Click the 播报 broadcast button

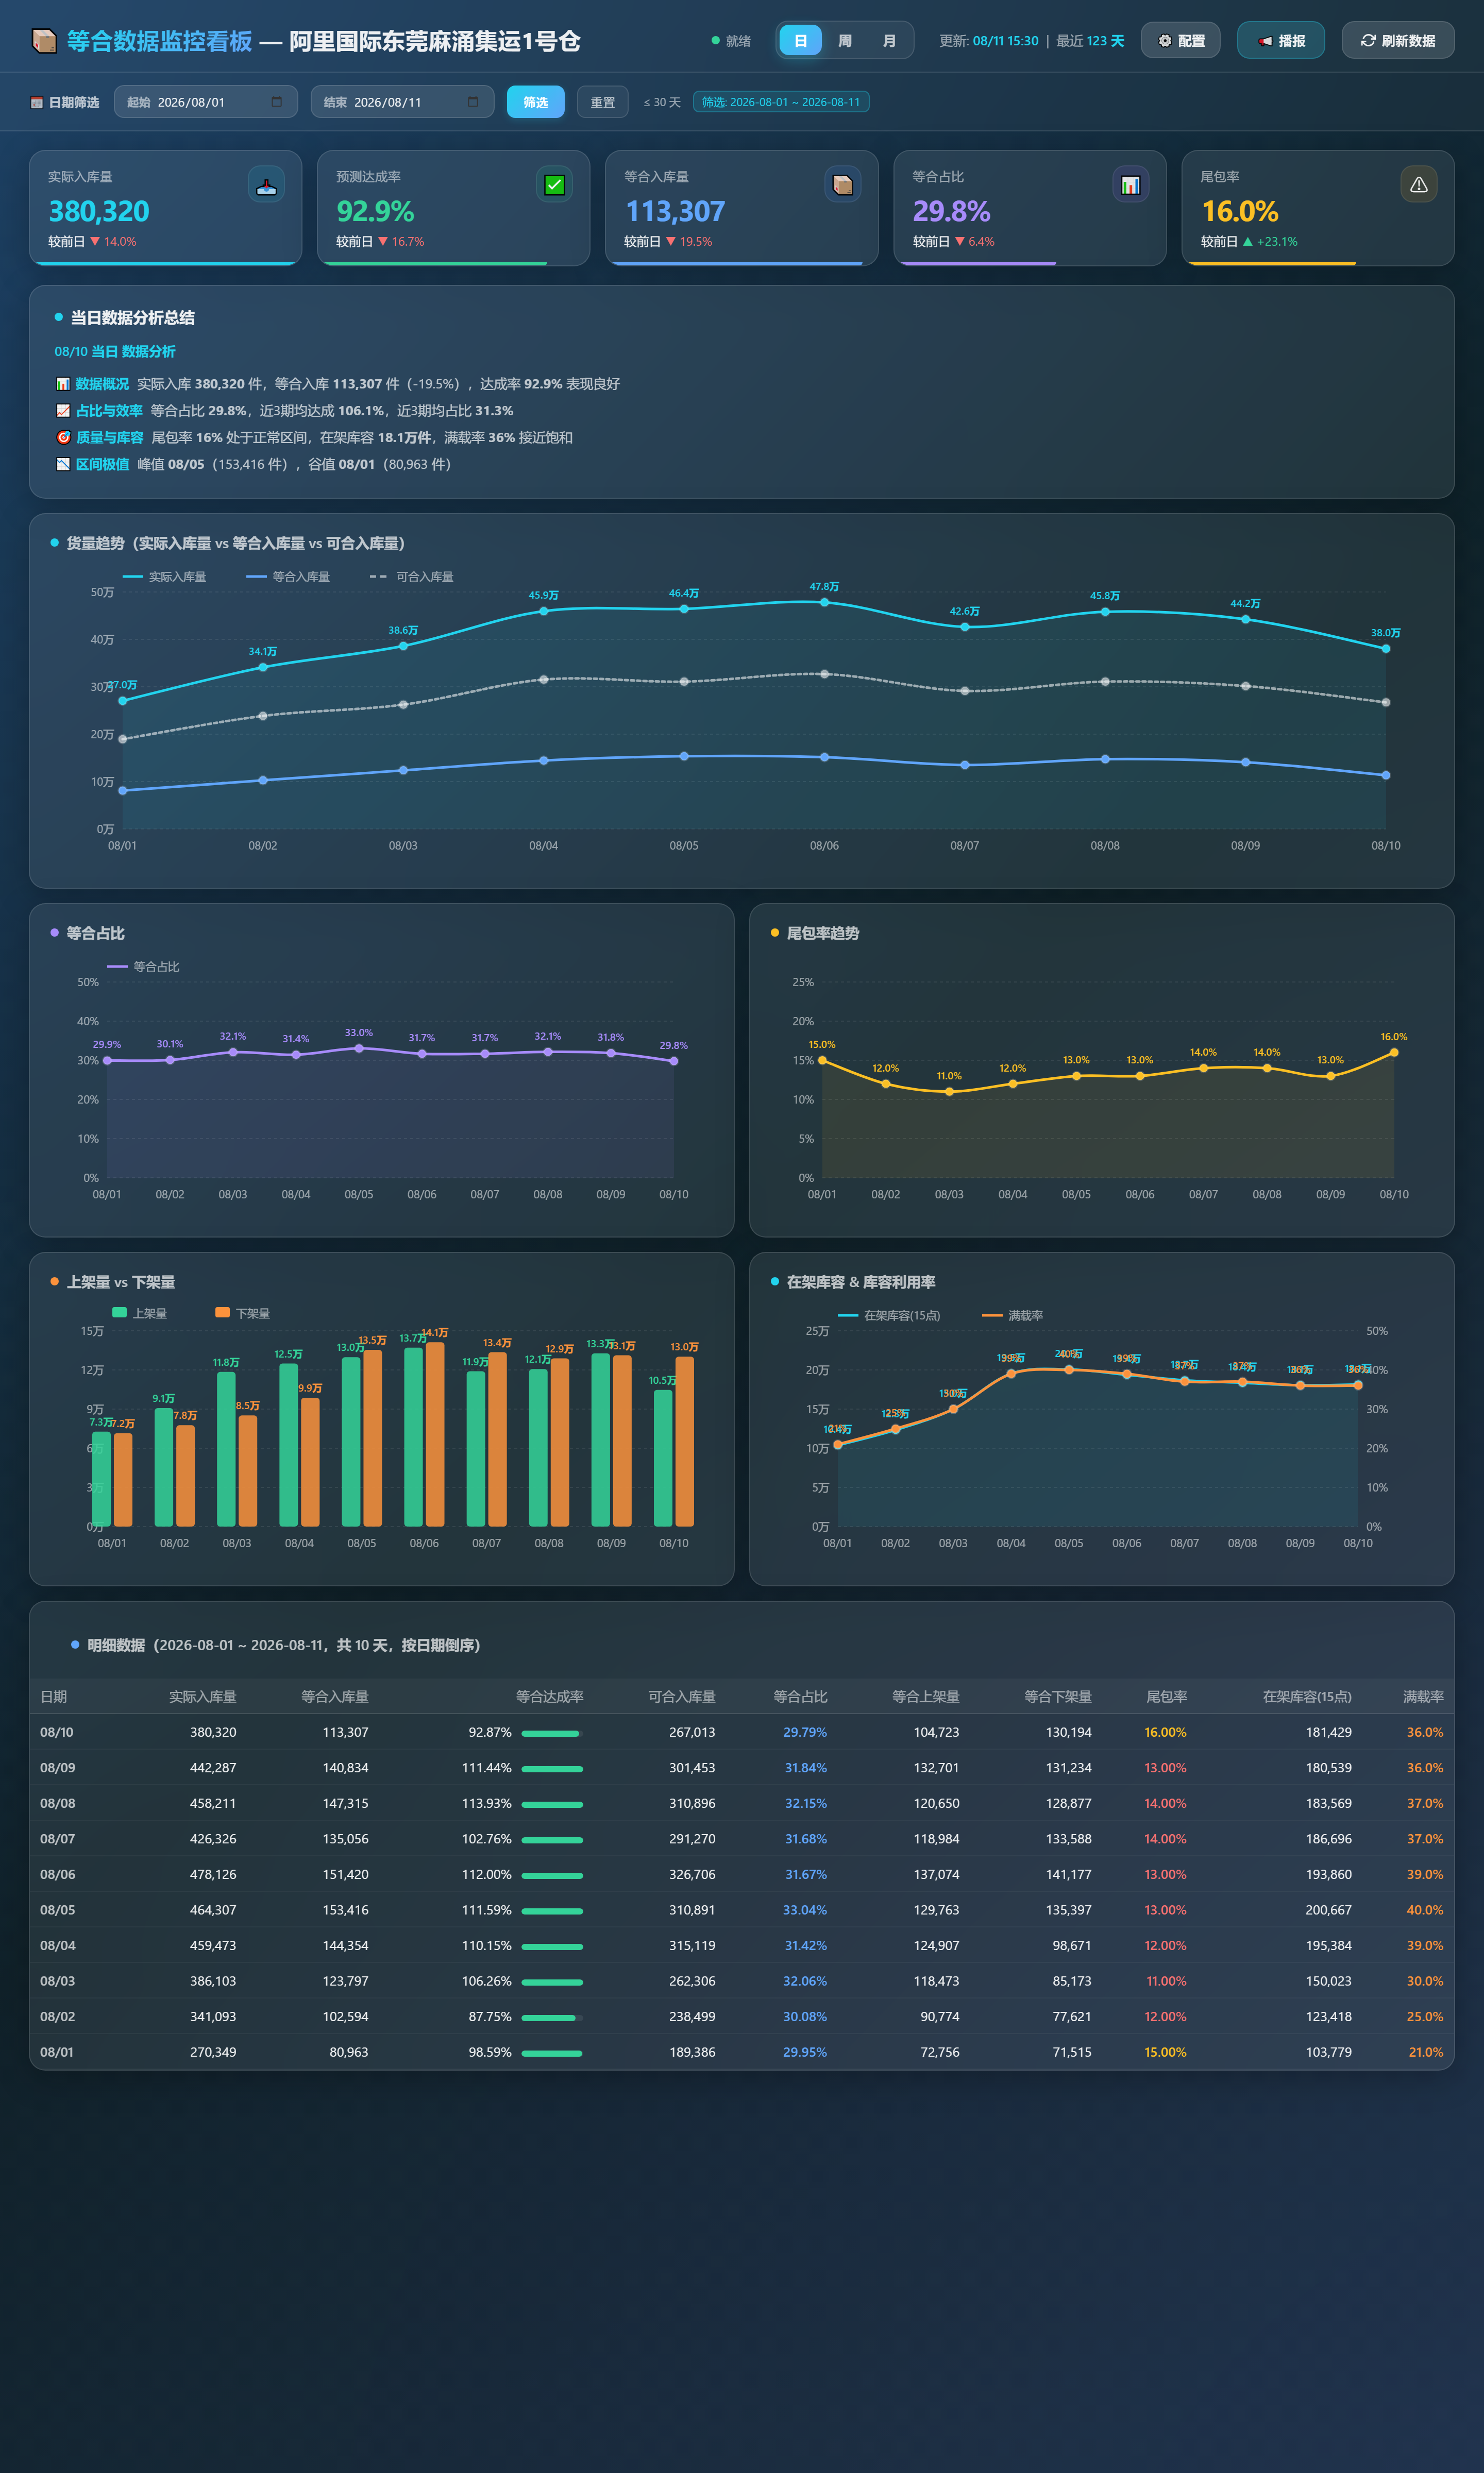click(1280, 41)
